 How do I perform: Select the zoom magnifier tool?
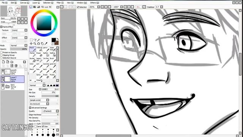[35, 44]
